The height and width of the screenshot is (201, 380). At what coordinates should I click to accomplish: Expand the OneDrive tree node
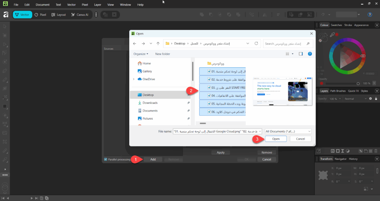tap(134, 79)
